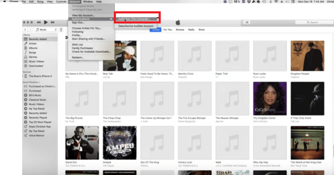The width and height of the screenshot is (334, 175).
Task: Open the Up Next list icon
Action: point(247,22)
